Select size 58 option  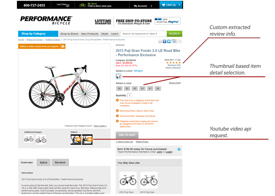pyautogui.click(x=158, y=89)
